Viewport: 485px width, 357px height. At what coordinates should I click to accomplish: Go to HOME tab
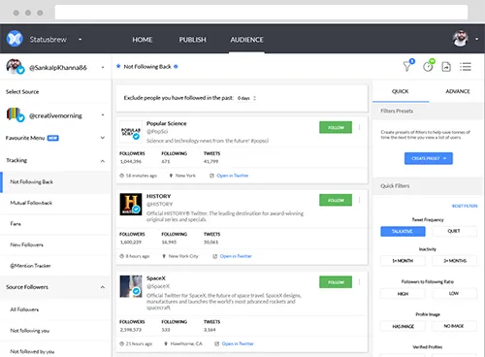143,40
